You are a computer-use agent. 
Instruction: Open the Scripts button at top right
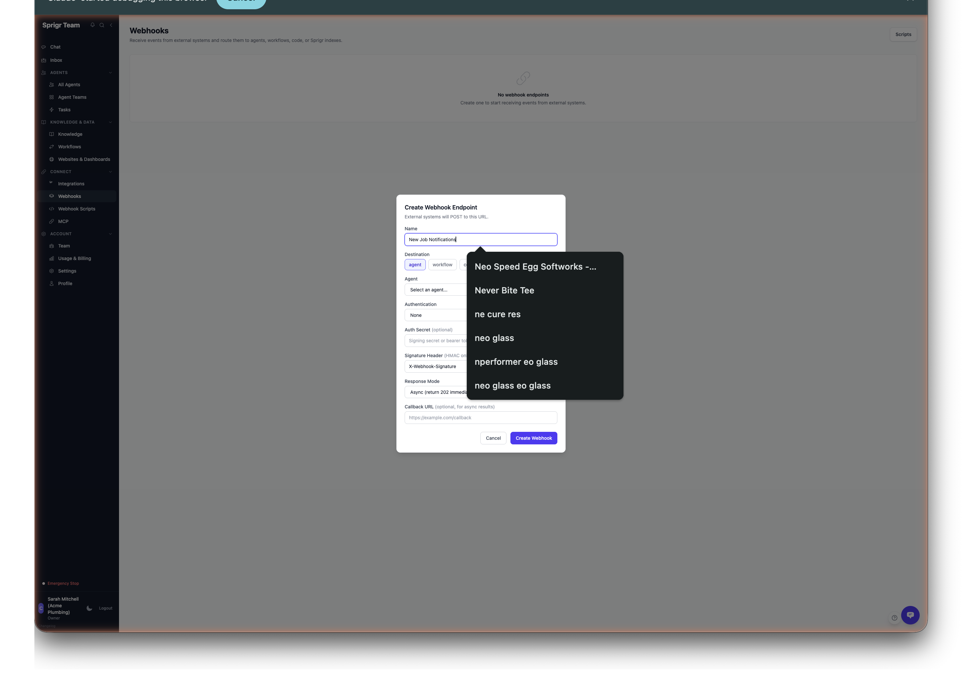click(903, 34)
